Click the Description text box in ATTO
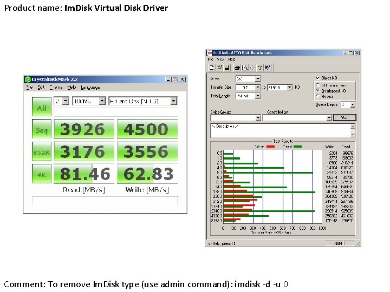 (x=281, y=130)
